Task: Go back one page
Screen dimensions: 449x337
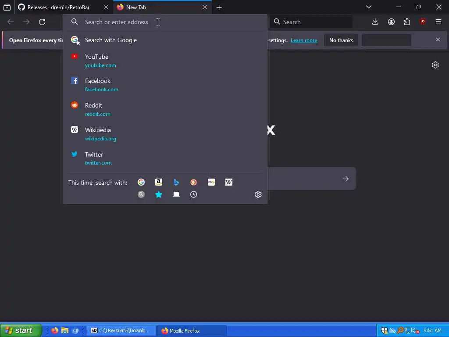Action: (x=11, y=22)
